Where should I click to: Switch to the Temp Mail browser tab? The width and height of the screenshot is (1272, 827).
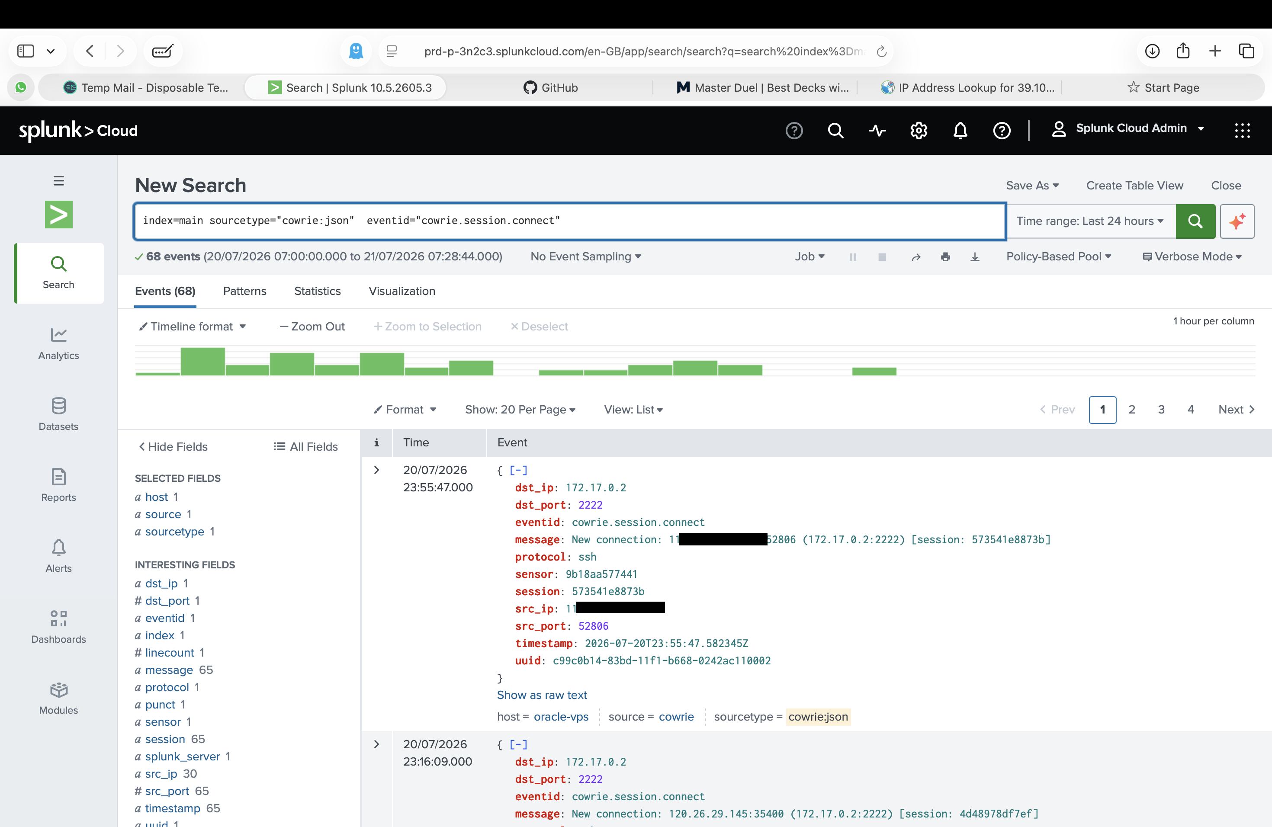click(x=146, y=88)
